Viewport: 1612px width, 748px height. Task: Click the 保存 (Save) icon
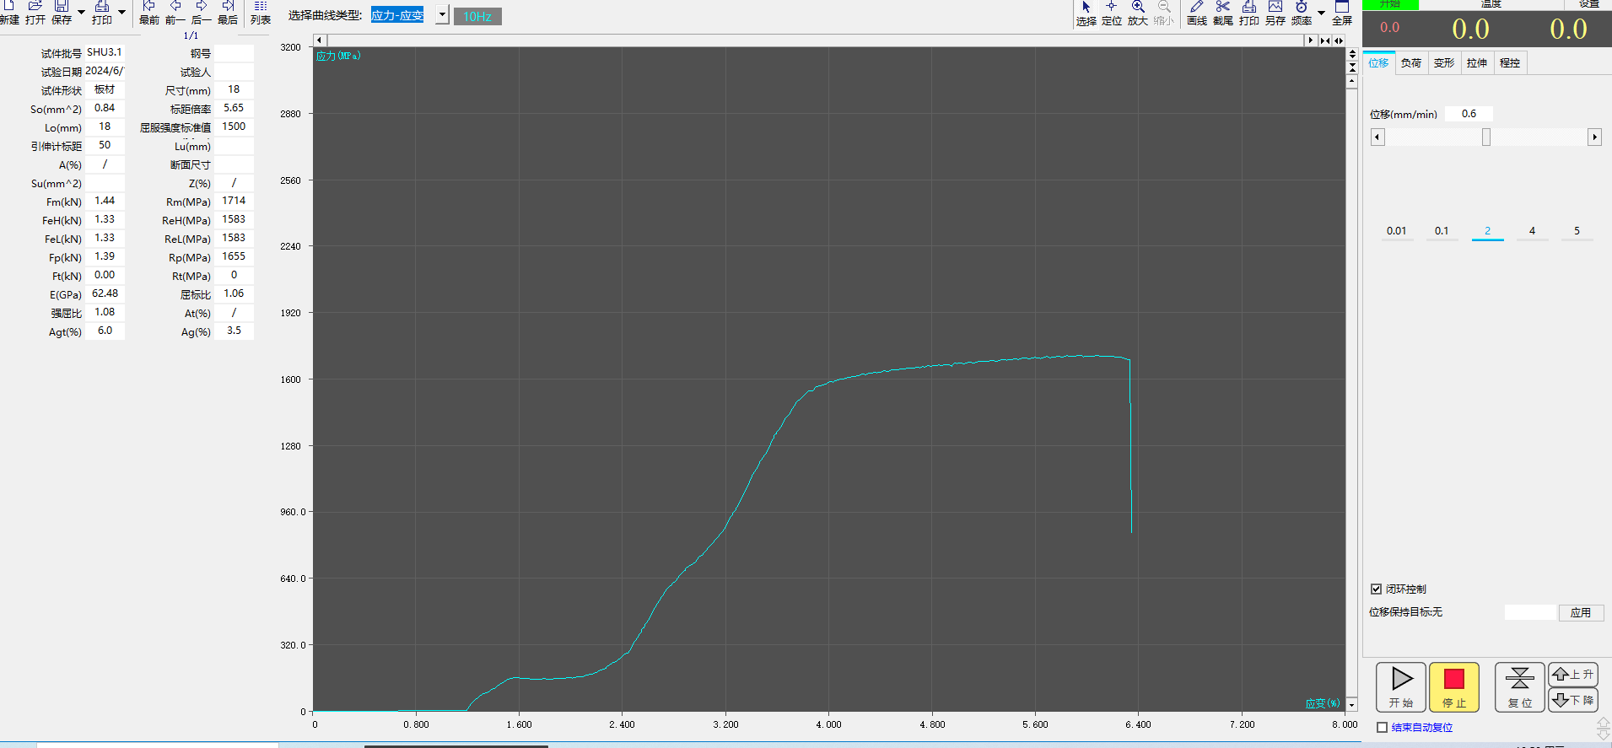click(x=62, y=11)
